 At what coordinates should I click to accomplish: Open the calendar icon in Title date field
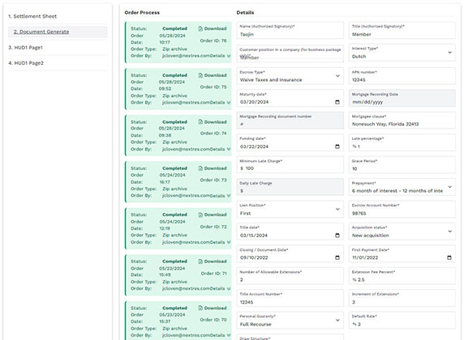337,236
